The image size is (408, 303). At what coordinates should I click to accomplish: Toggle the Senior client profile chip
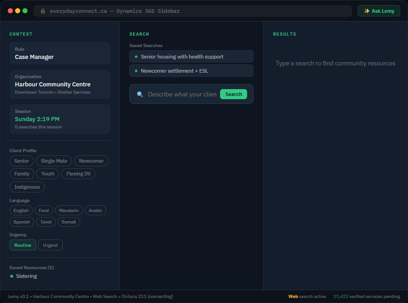pos(22,161)
